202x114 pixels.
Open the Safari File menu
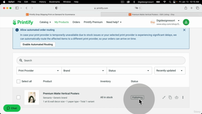click(x=19, y=2)
